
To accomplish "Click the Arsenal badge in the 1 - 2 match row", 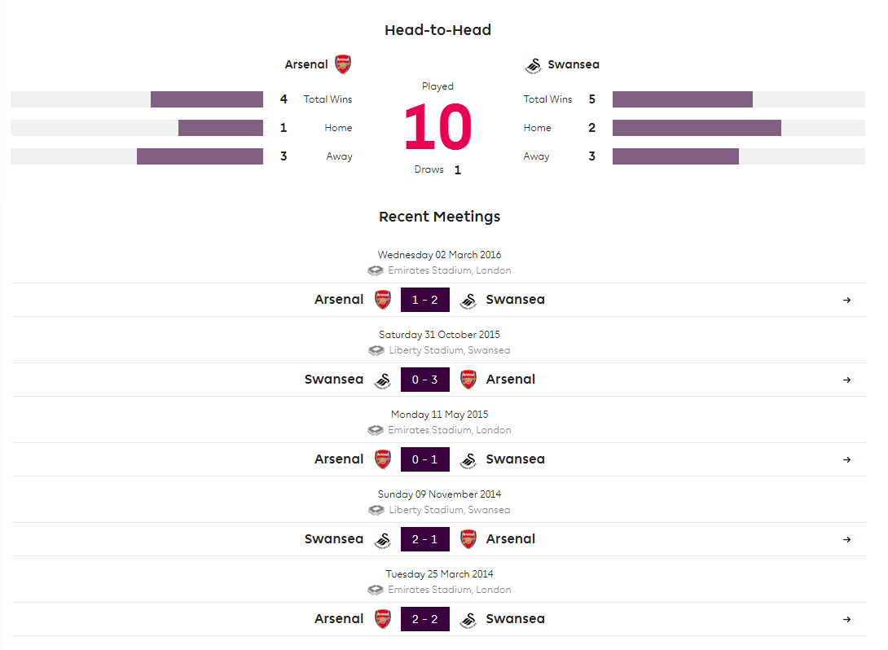I will [x=383, y=300].
